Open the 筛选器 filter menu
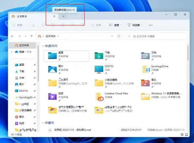 point(135,25)
